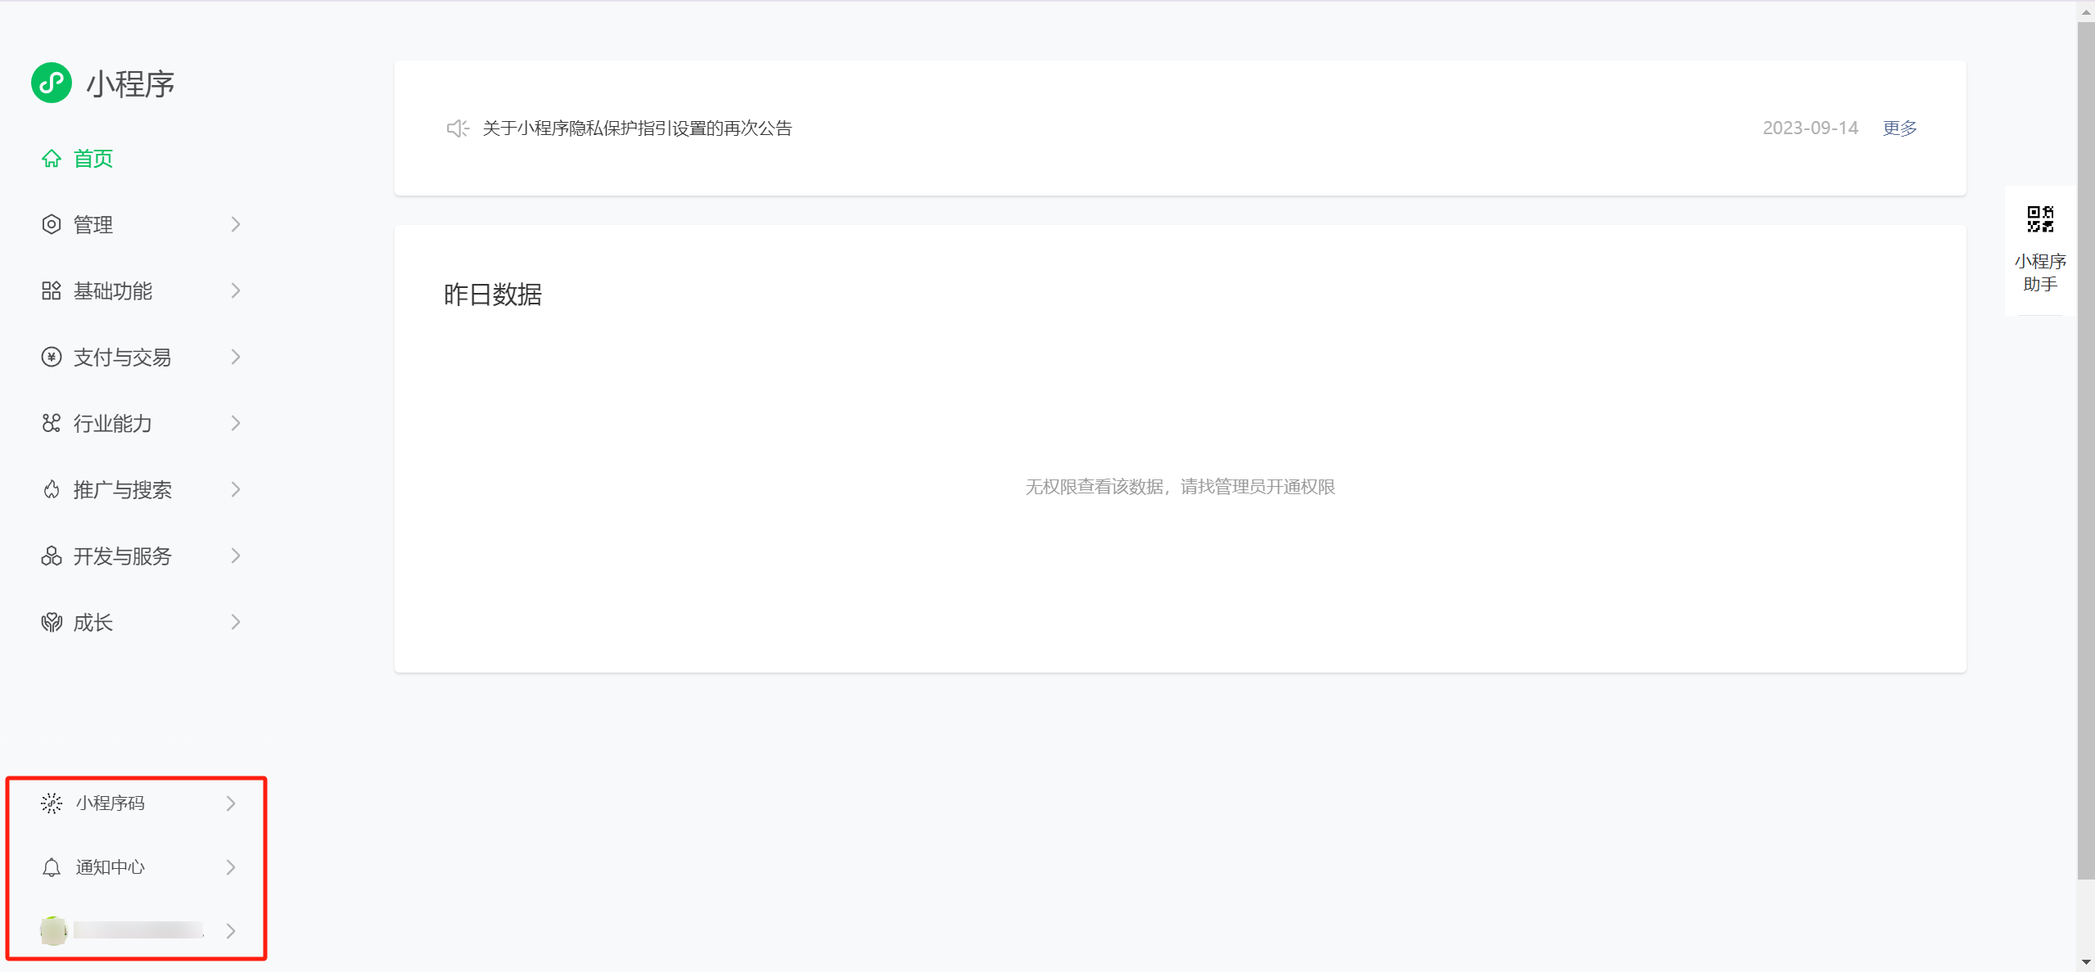Click the 小程序助手 QR code icon
The width and height of the screenshot is (2095, 972).
click(2039, 219)
